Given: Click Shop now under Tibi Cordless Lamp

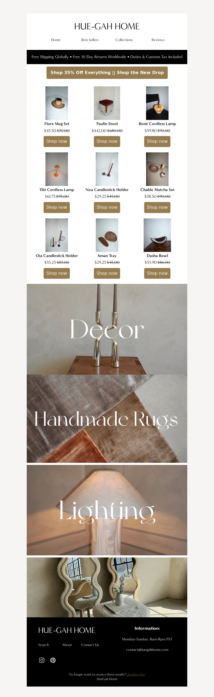Looking at the screenshot, I should [57, 207].
